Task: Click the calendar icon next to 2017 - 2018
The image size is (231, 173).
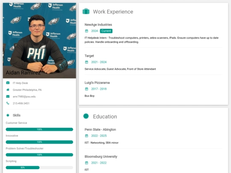Action: 86,89
